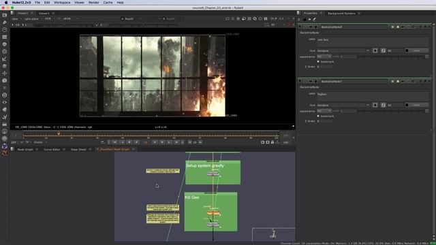
Task: Open appearance dropdown for BackdropNode6
Action: tap(324, 56)
